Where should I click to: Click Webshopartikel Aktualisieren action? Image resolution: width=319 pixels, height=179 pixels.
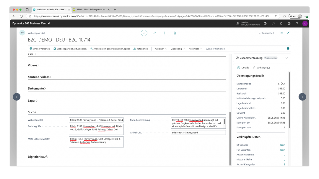(x=70, y=49)
